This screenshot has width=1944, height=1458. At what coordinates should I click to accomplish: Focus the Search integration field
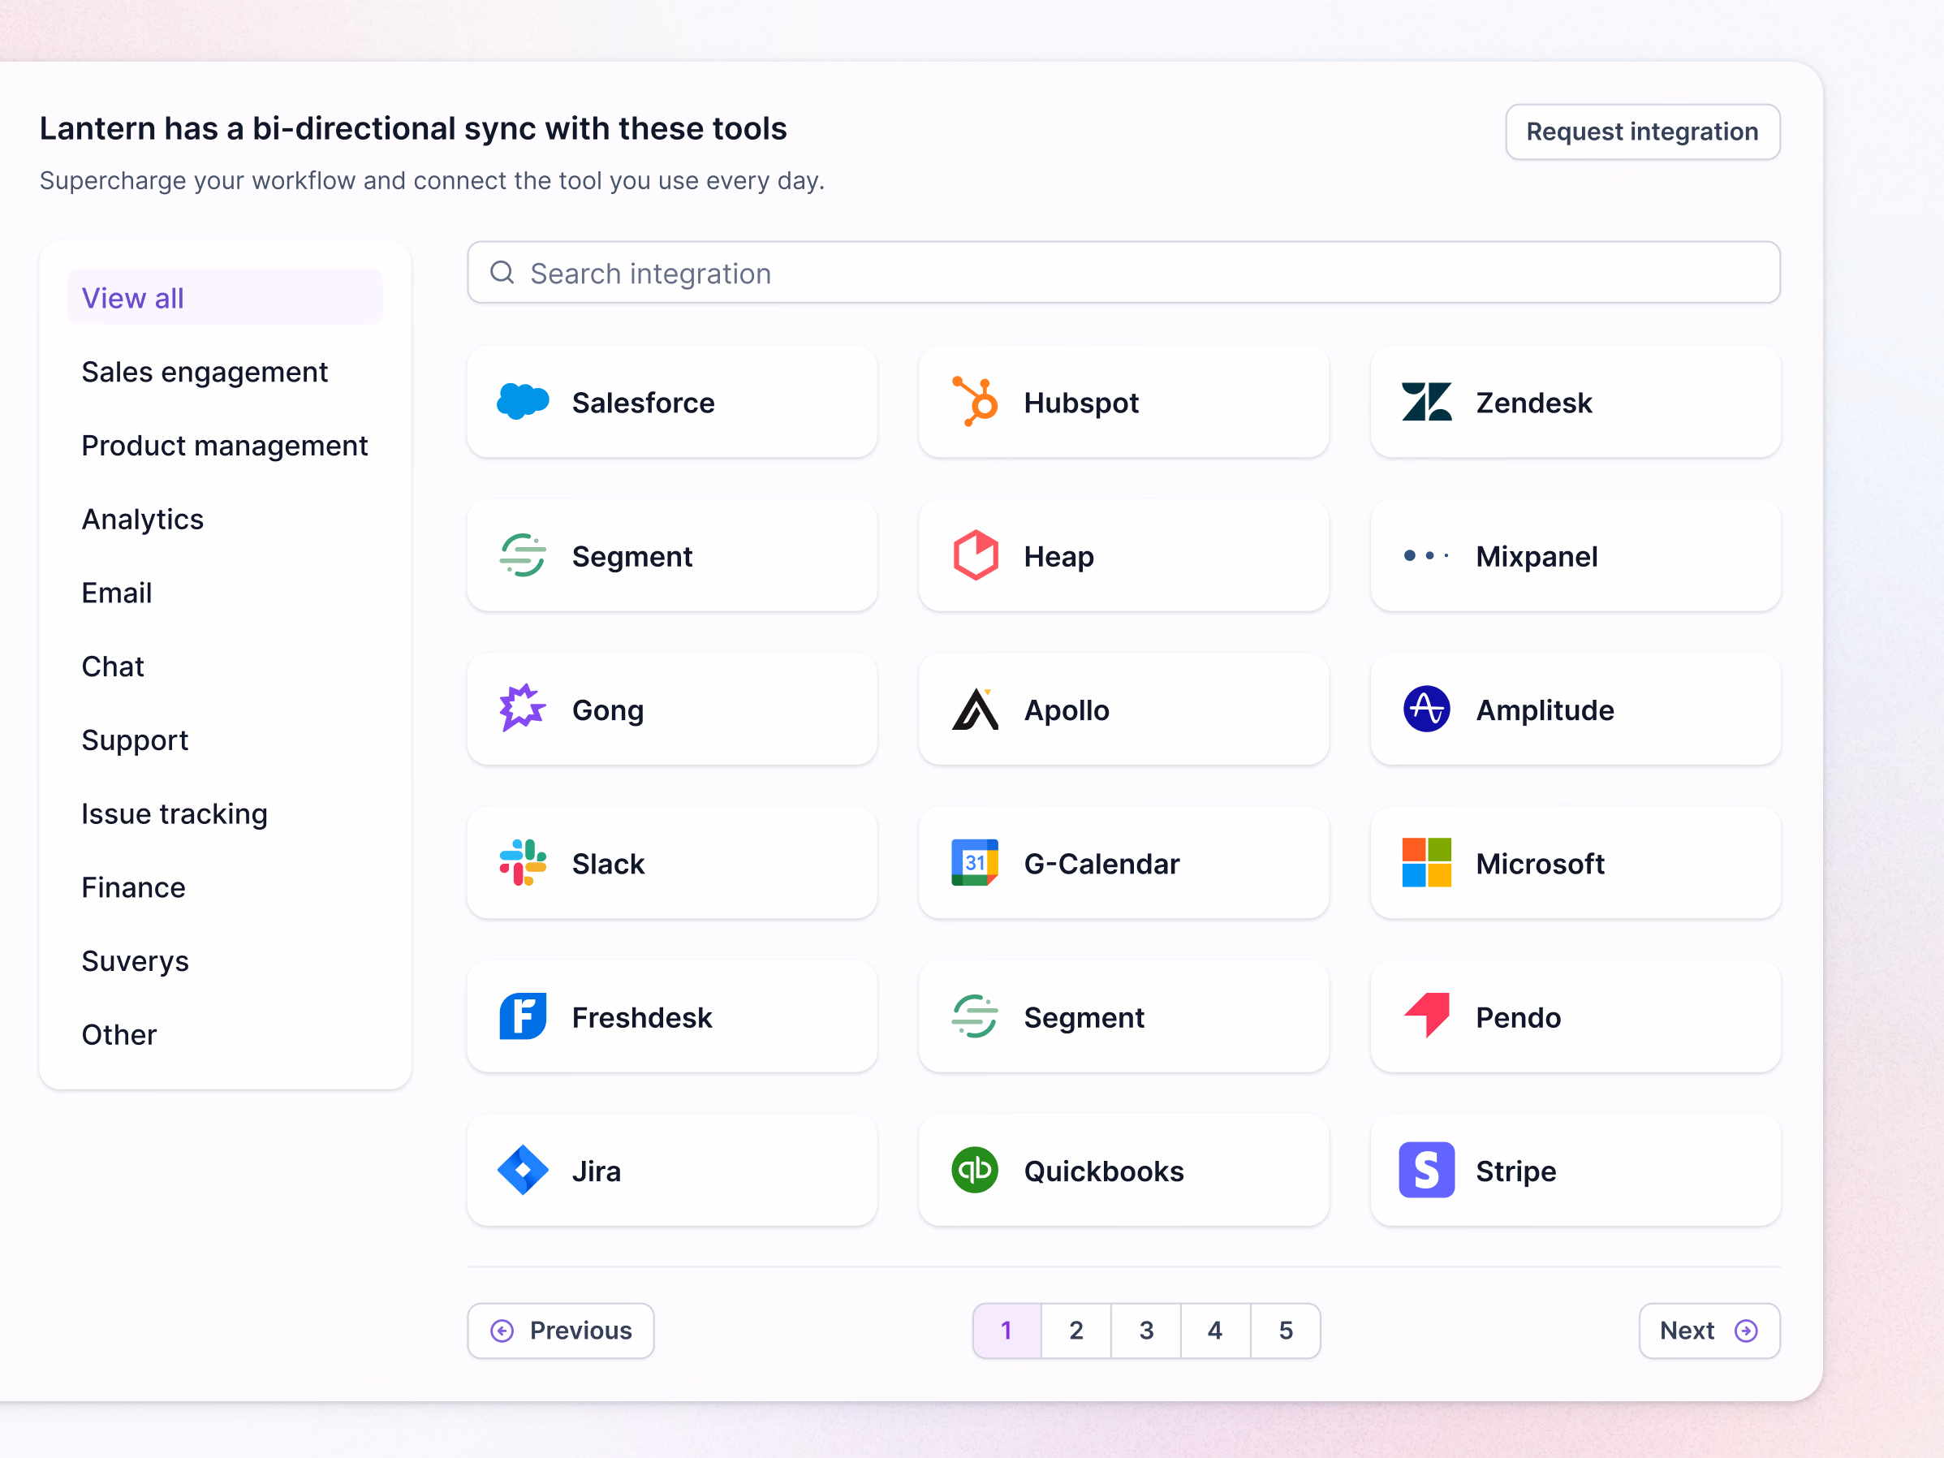1123,273
